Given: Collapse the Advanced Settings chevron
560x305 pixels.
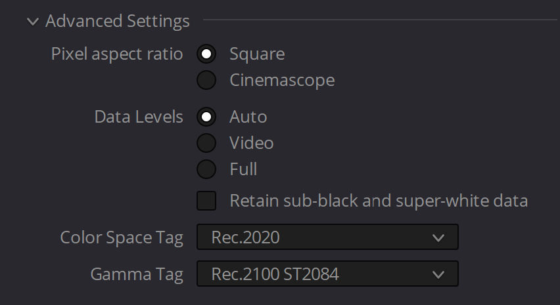Looking at the screenshot, I should 33,22.
